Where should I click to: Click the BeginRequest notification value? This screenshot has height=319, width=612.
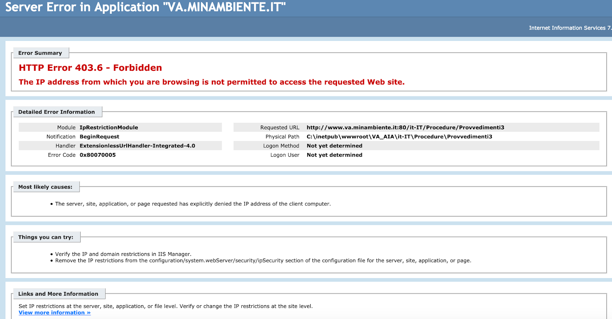[x=99, y=137]
